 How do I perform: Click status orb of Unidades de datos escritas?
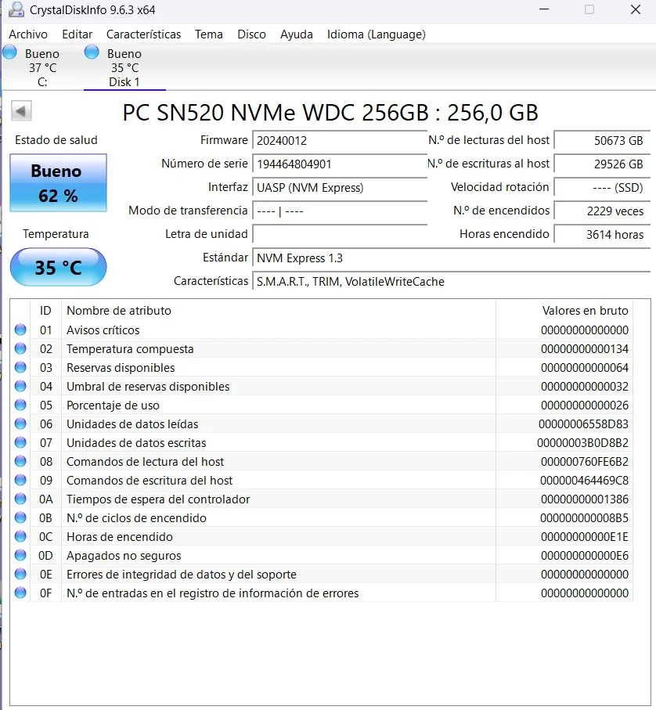coord(20,442)
